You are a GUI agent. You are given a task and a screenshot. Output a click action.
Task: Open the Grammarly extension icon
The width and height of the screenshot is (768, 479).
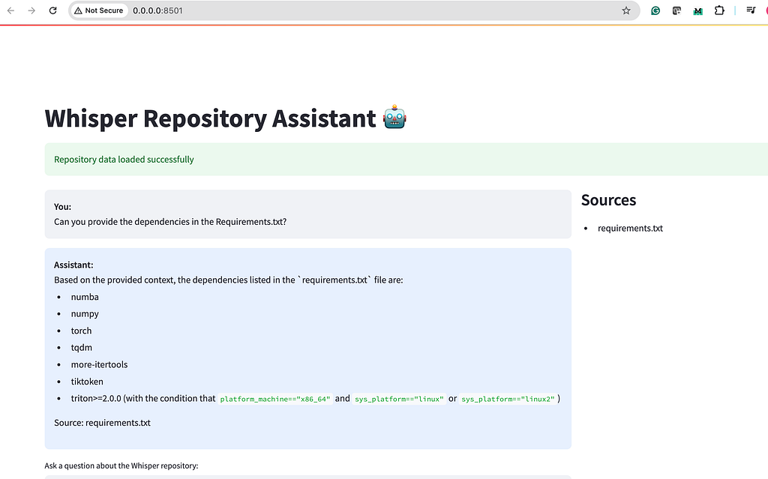(655, 10)
